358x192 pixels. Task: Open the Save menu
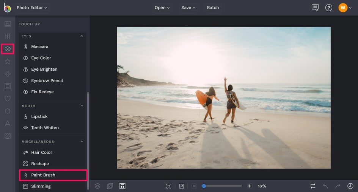click(x=188, y=8)
